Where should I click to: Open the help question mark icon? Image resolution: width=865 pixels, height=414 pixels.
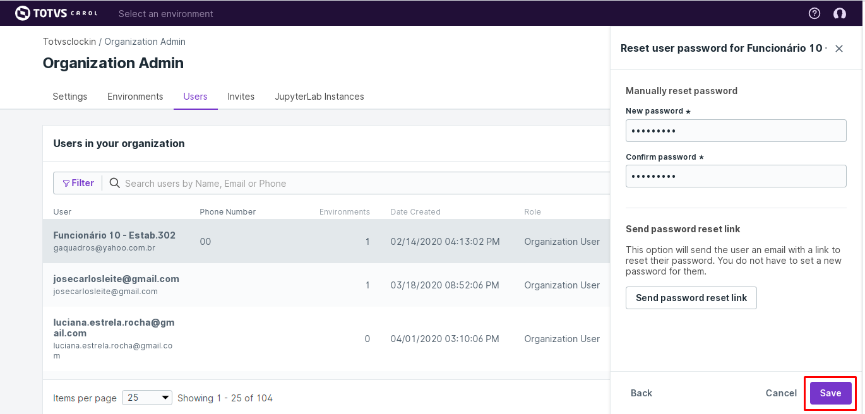814,13
